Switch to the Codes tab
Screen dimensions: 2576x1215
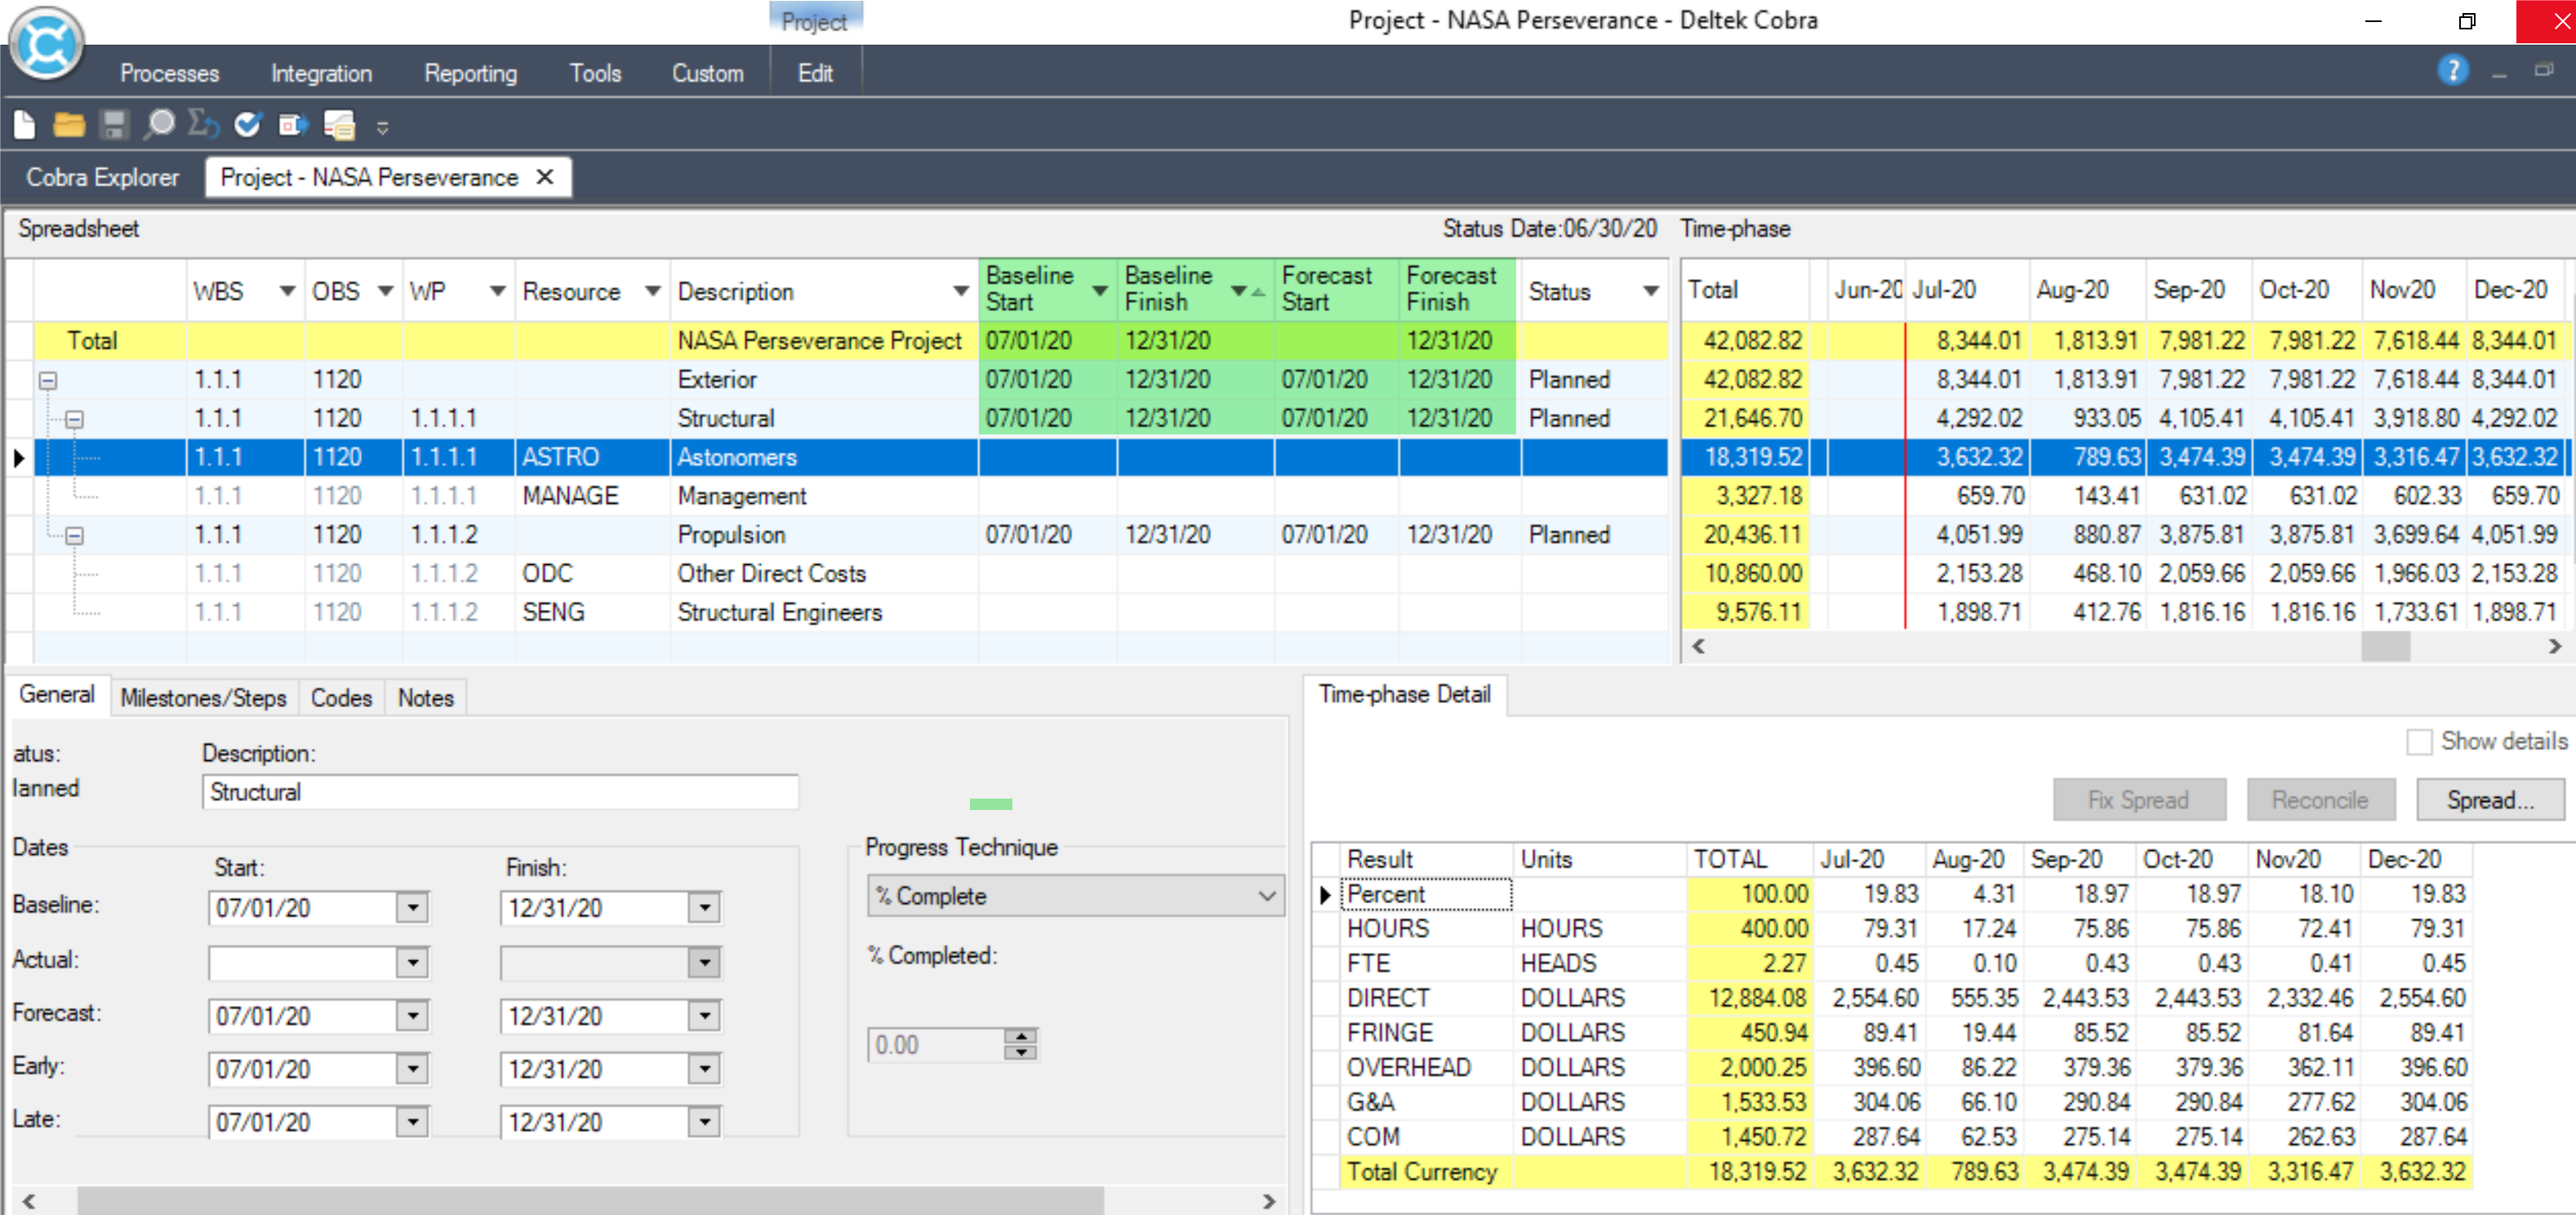[x=341, y=697]
